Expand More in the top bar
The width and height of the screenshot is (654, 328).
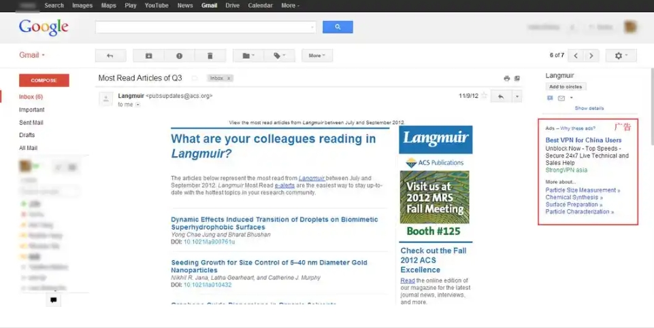[x=291, y=5]
